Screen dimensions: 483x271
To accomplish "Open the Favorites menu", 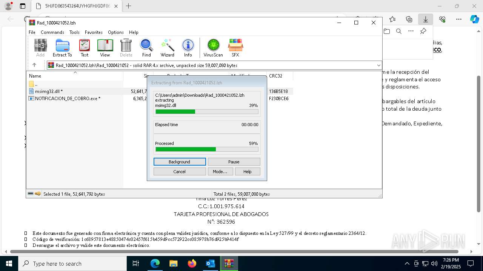I will (x=94, y=32).
